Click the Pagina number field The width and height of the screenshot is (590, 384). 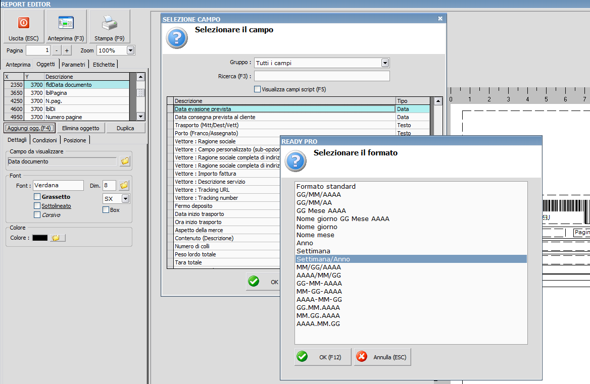[37, 50]
